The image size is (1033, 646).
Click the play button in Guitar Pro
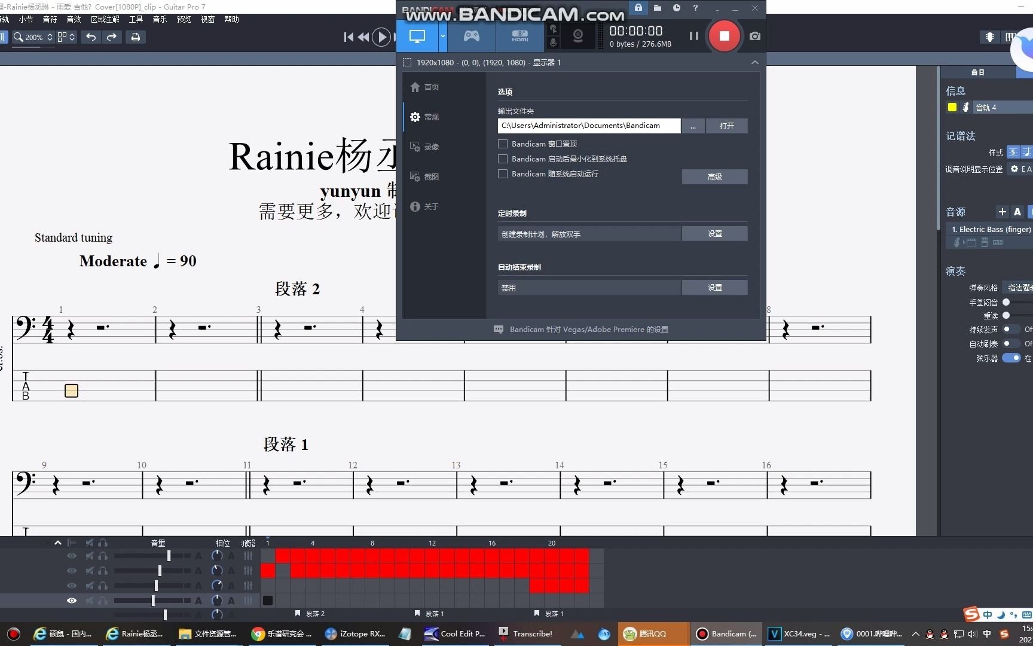pyautogui.click(x=381, y=37)
